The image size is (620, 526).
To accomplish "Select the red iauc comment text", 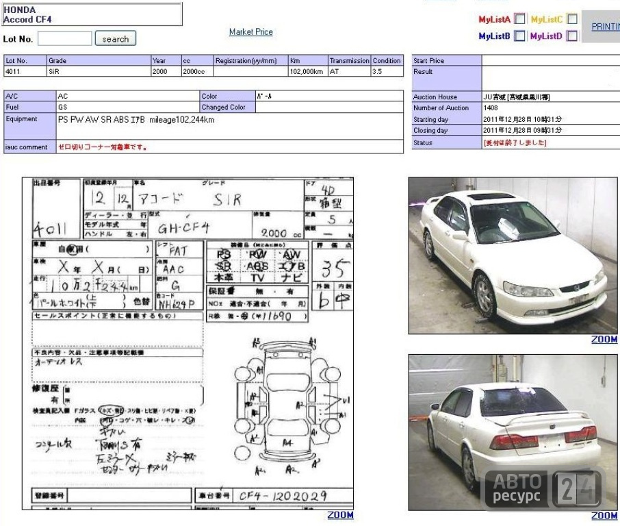I will [103, 147].
